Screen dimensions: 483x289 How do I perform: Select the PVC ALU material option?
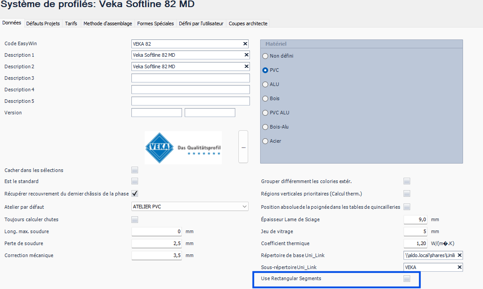point(265,113)
